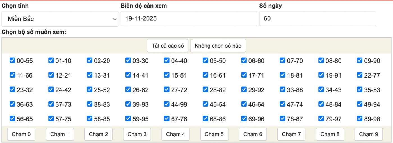Uncheck the 89-98 checkbox
This screenshot has height=143, width=393.
point(360,119)
